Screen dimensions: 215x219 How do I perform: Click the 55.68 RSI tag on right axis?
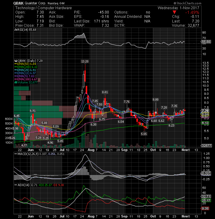tap(206, 42)
